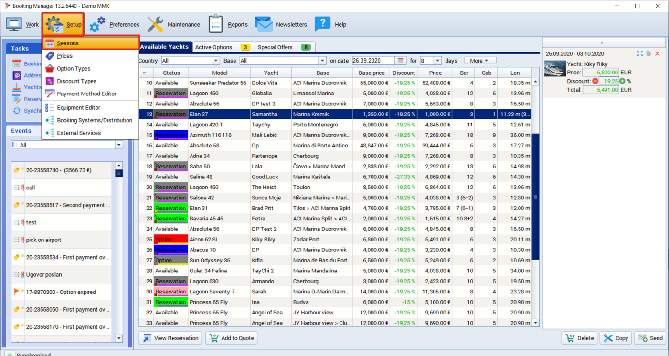Open the Maintenance tools icon
Image resolution: width=669 pixels, height=356 pixels.
155,24
